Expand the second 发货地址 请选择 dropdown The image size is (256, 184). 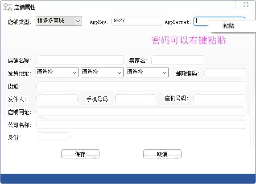[102, 72]
